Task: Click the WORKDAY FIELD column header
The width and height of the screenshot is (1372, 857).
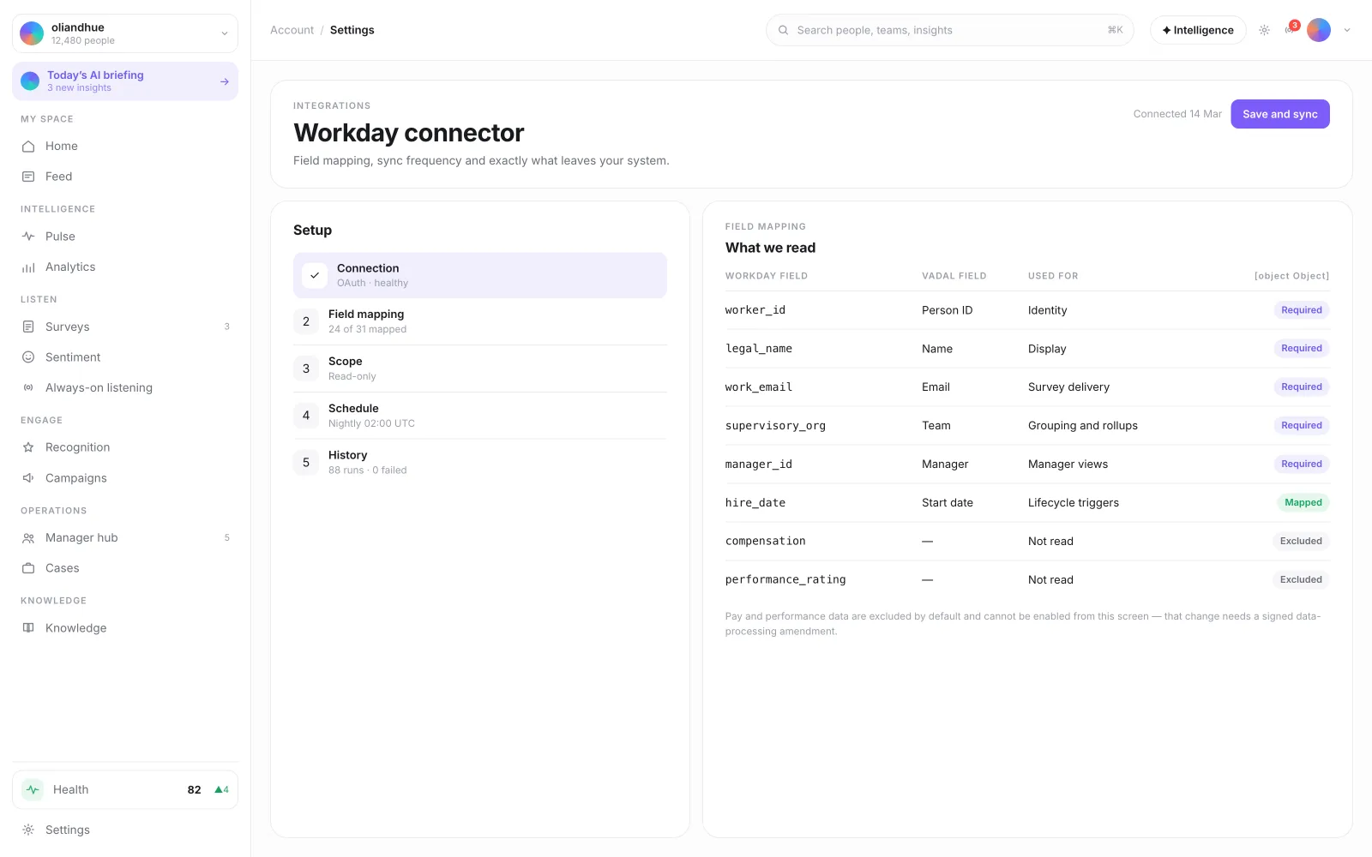Action: (767, 276)
